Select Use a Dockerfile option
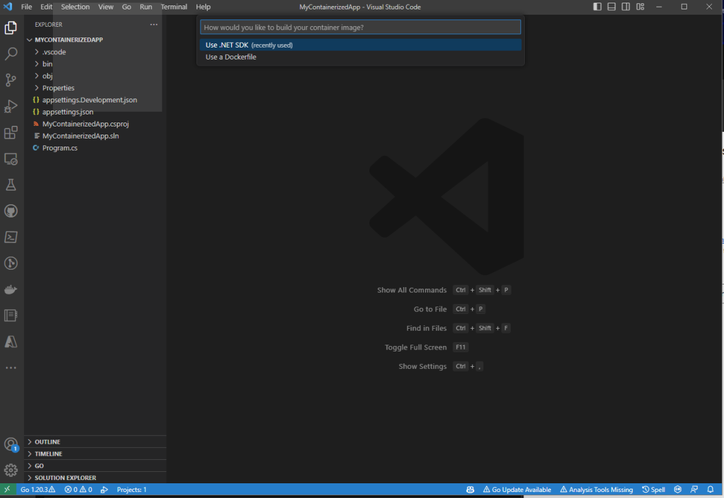This screenshot has height=498, width=724. [361, 57]
